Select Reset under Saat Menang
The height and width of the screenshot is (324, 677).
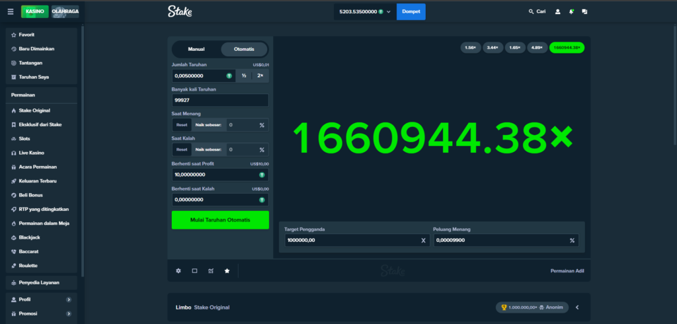pos(182,125)
